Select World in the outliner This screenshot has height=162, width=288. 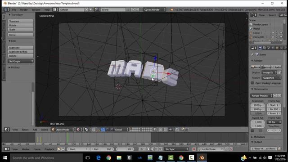point(256,29)
